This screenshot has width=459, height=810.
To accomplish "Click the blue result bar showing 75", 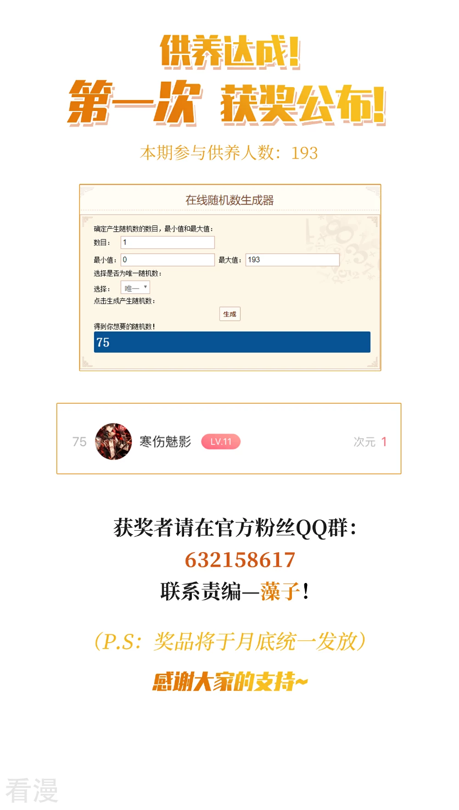I will (x=232, y=342).
